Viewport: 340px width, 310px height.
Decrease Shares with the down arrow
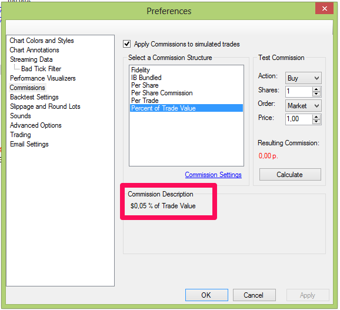click(x=316, y=94)
